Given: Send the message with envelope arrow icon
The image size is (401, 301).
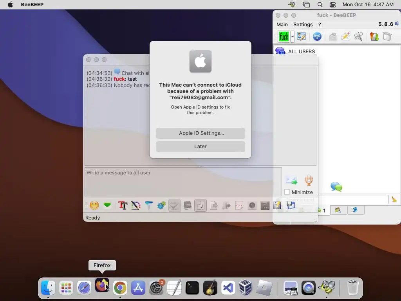Looking at the screenshot, I should coord(291,180).
